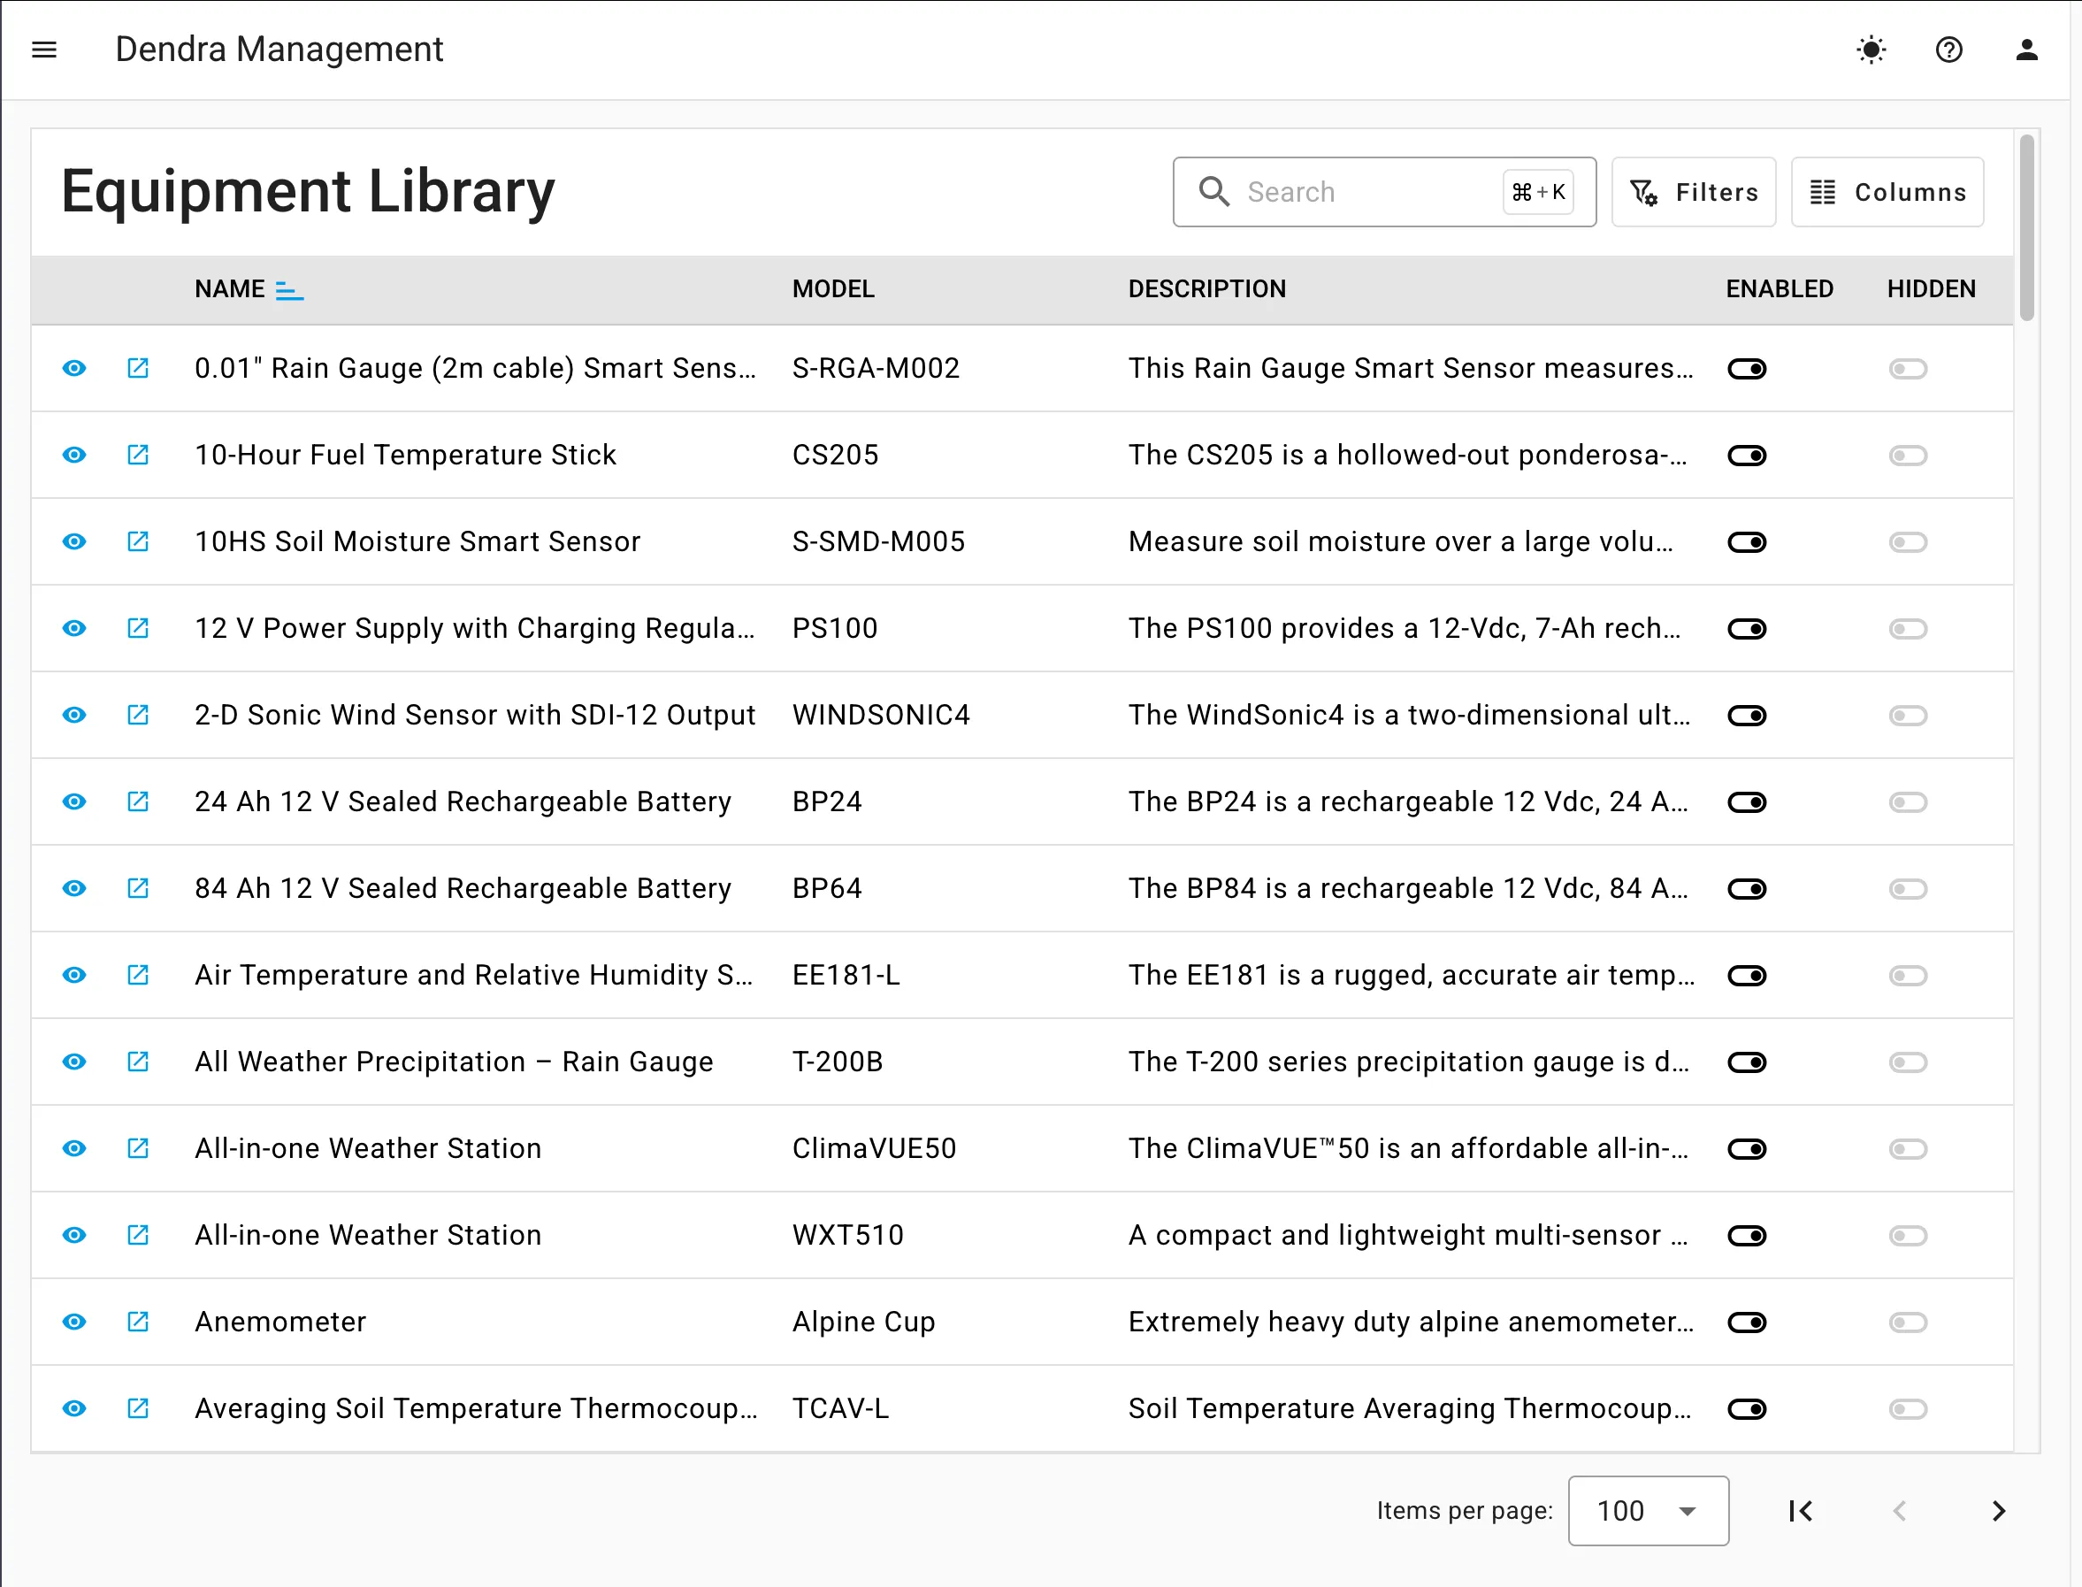This screenshot has width=2082, height=1587.
Task: Select the model cell BP64
Action: click(827, 889)
